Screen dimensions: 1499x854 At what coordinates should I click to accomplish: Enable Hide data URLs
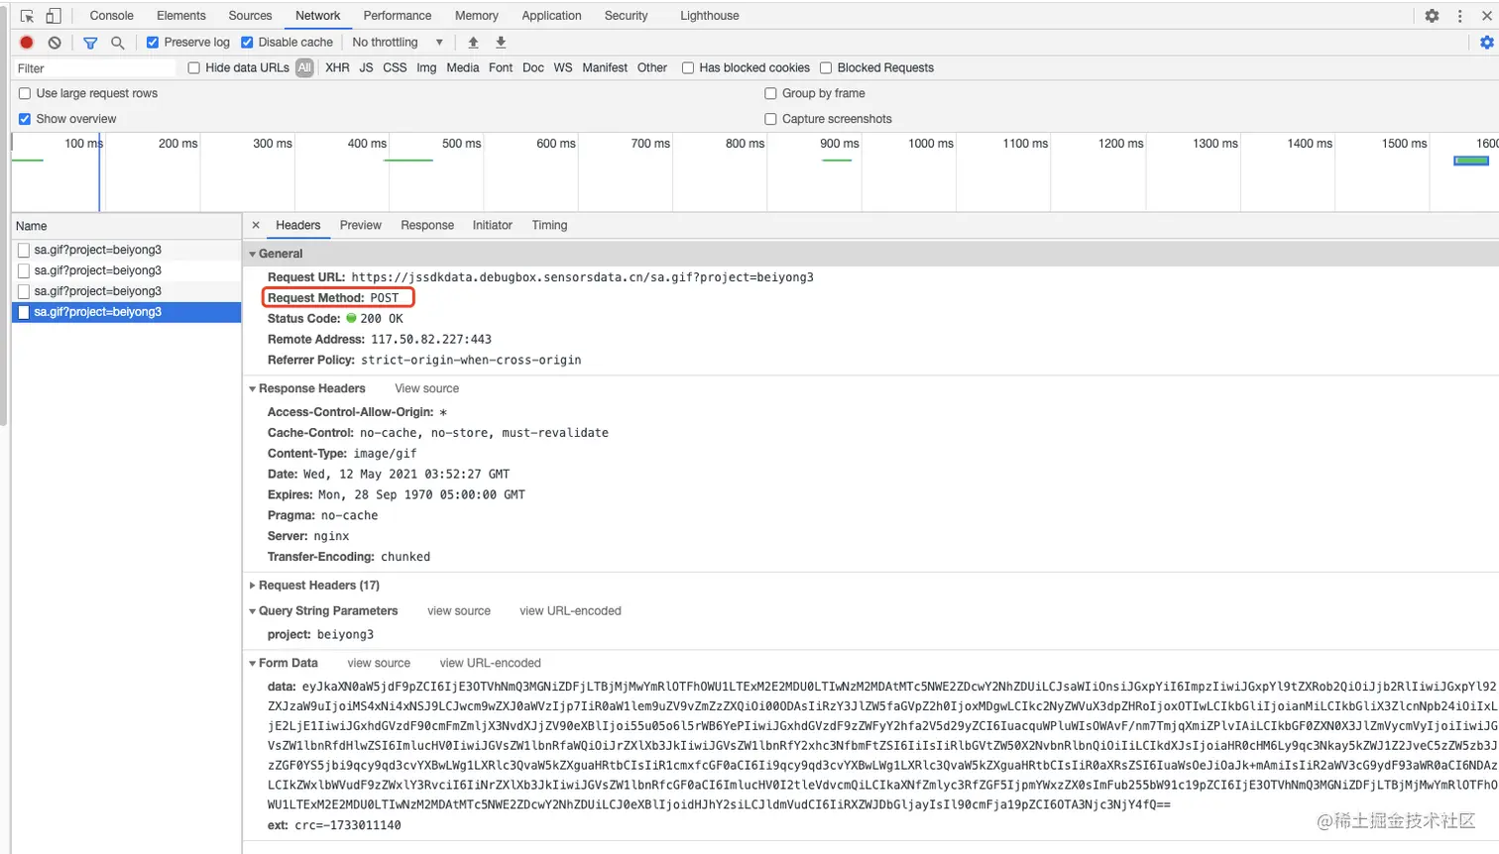coord(194,68)
